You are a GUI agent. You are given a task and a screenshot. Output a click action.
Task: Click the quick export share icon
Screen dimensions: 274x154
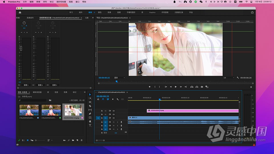tap(252, 12)
